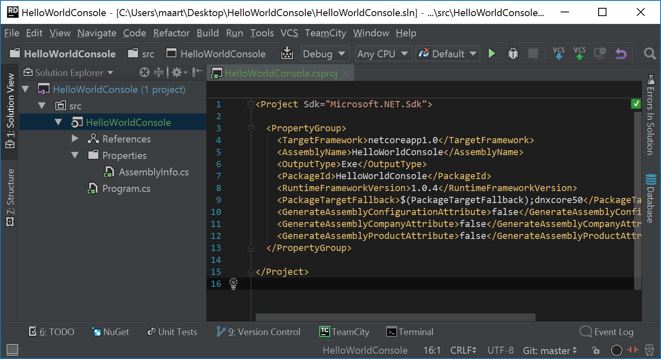The height and width of the screenshot is (359, 661).
Task: Click the 16:1 caret position indicator
Action: [x=432, y=350]
